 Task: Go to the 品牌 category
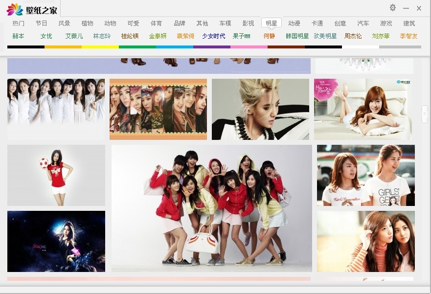pos(180,23)
